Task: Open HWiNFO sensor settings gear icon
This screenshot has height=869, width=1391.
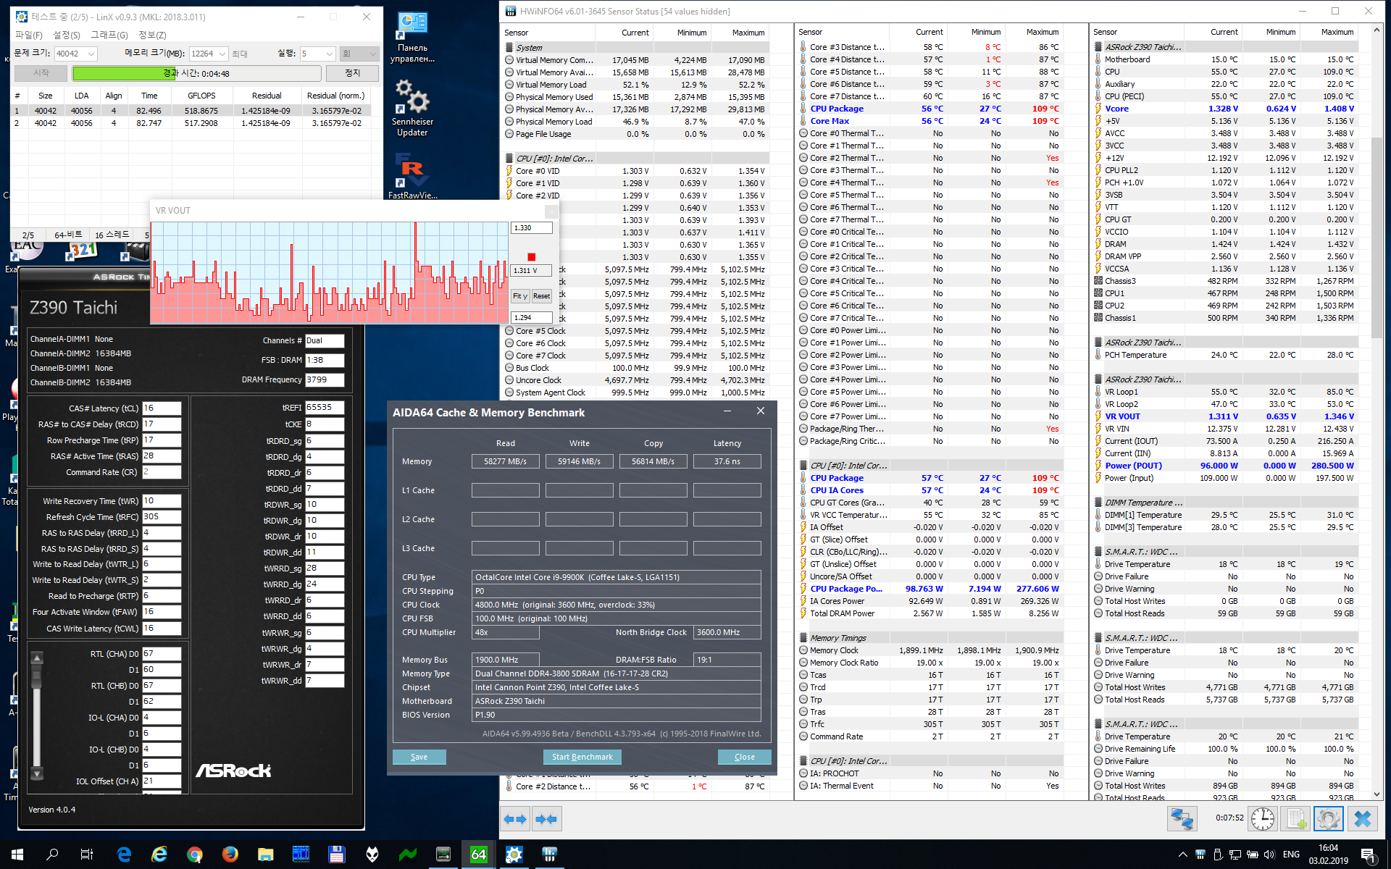Action: tap(1327, 819)
